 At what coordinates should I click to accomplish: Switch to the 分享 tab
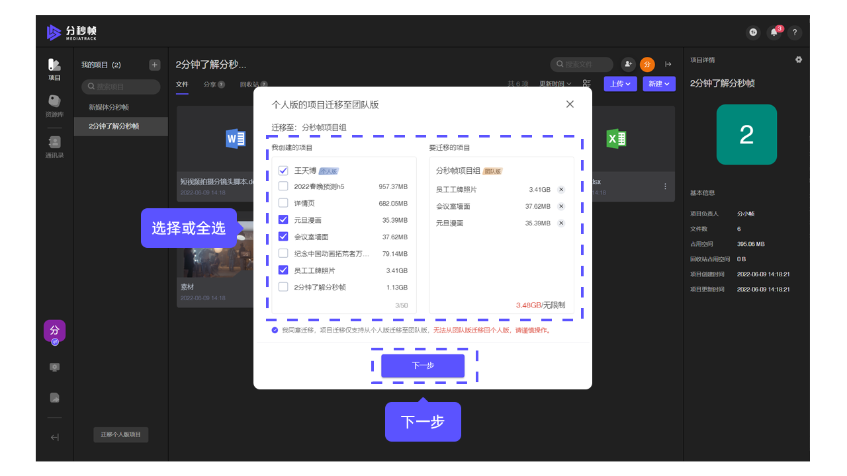[214, 85]
